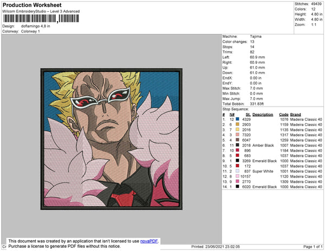325x251 pixels.
Task: Click the red swatch in stop 8
Action: click(237, 155)
